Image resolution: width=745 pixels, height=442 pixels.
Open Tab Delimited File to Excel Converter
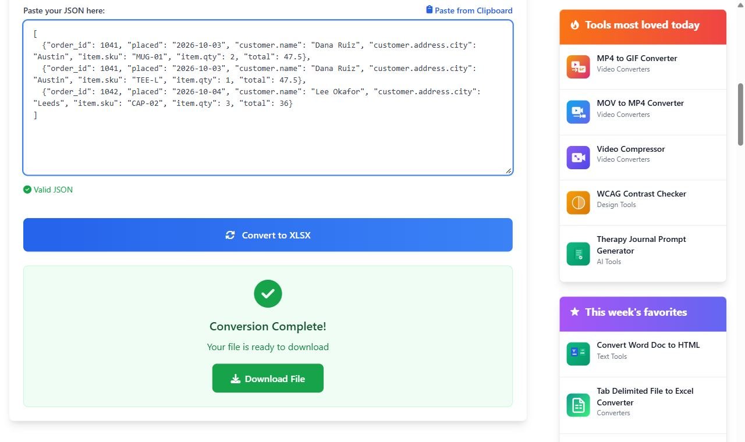pos(645,397)
